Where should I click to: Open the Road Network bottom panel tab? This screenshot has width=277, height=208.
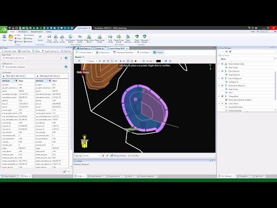click(95, 176)
